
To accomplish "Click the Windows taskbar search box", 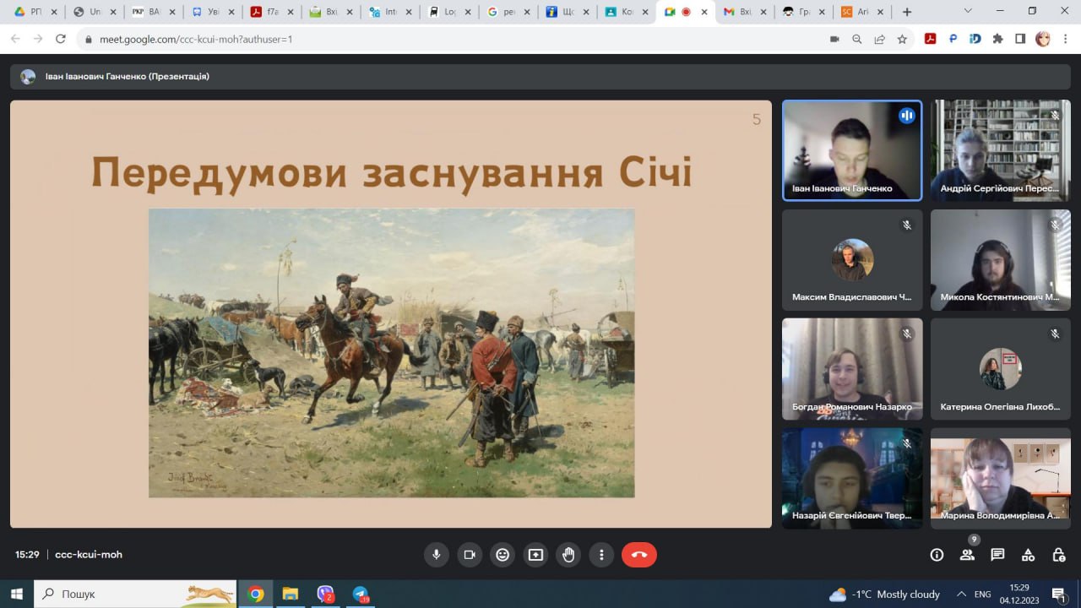I will coord(135,594).
